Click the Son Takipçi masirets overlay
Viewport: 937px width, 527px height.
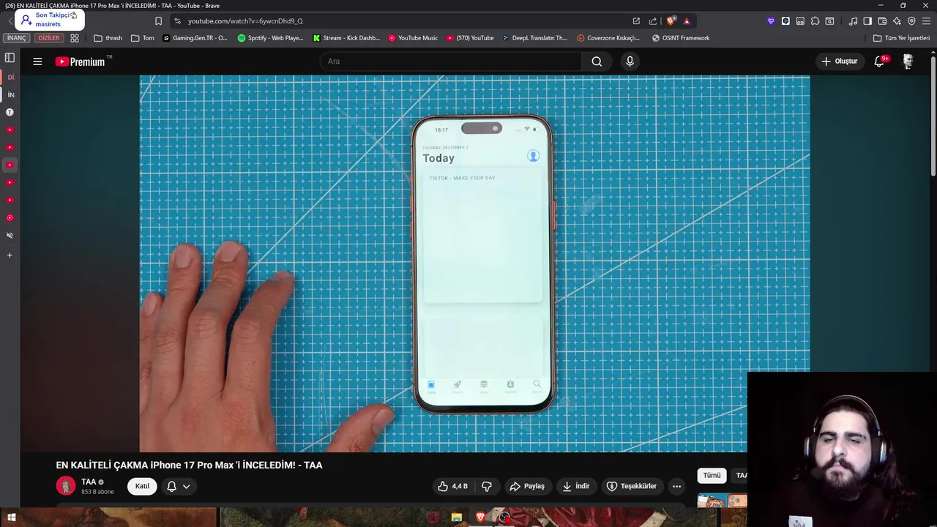click(x=49, y=20)
